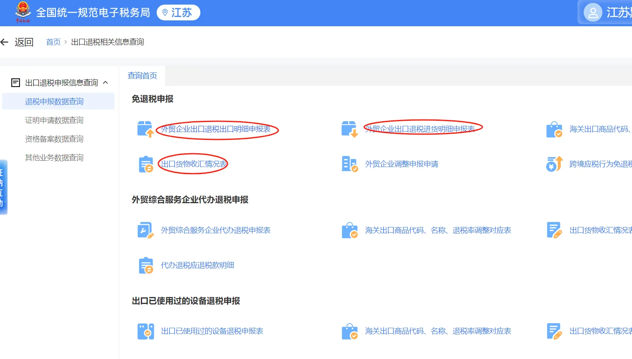Select the document icon beside 外贸企业调整申报申请
The image size is (632, 359).
pyautogui.click(x=350, y=164)
